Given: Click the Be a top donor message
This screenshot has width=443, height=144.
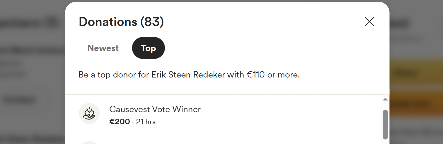Looking at the screenshot, I should tap(189, 74).
